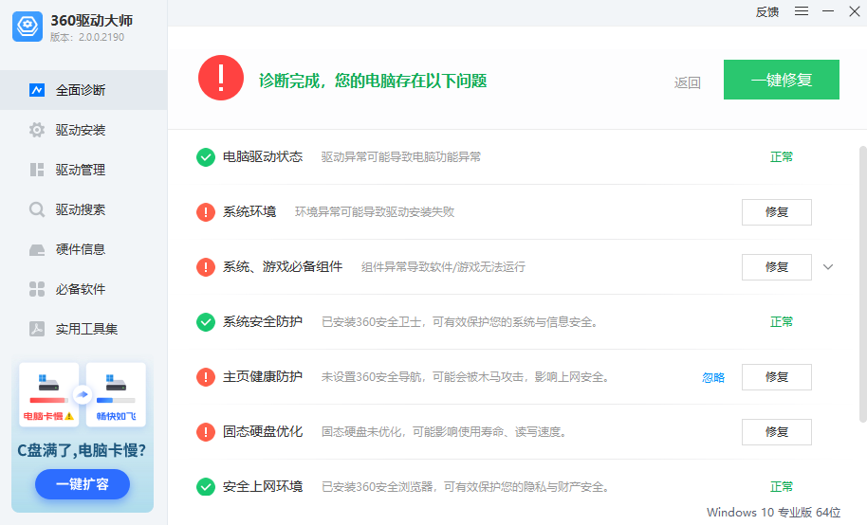
Task: Click the 返回 link
Action: pos(688,82)
